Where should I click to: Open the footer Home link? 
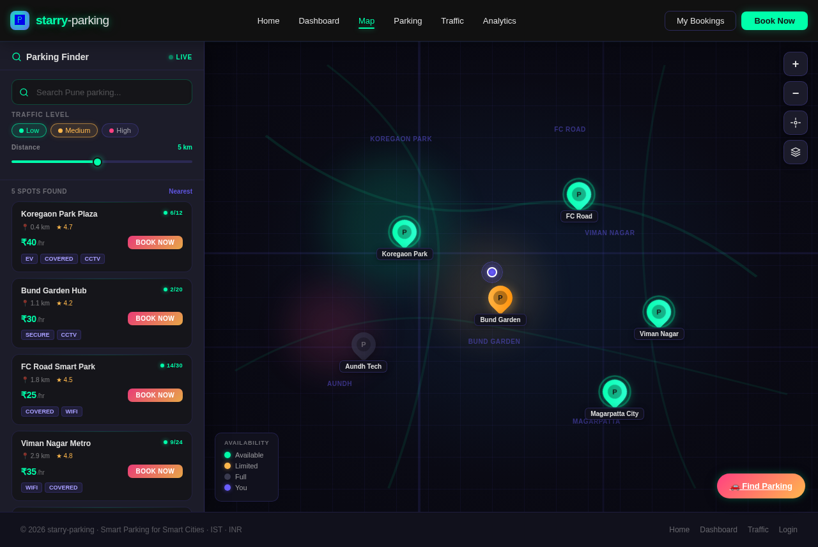point(679,530)
